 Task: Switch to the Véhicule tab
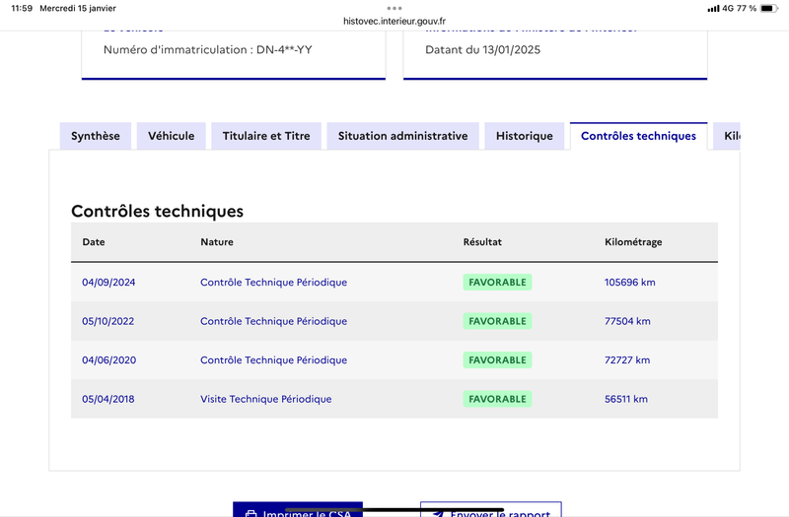pyautogui.click(x=171, y=136)
